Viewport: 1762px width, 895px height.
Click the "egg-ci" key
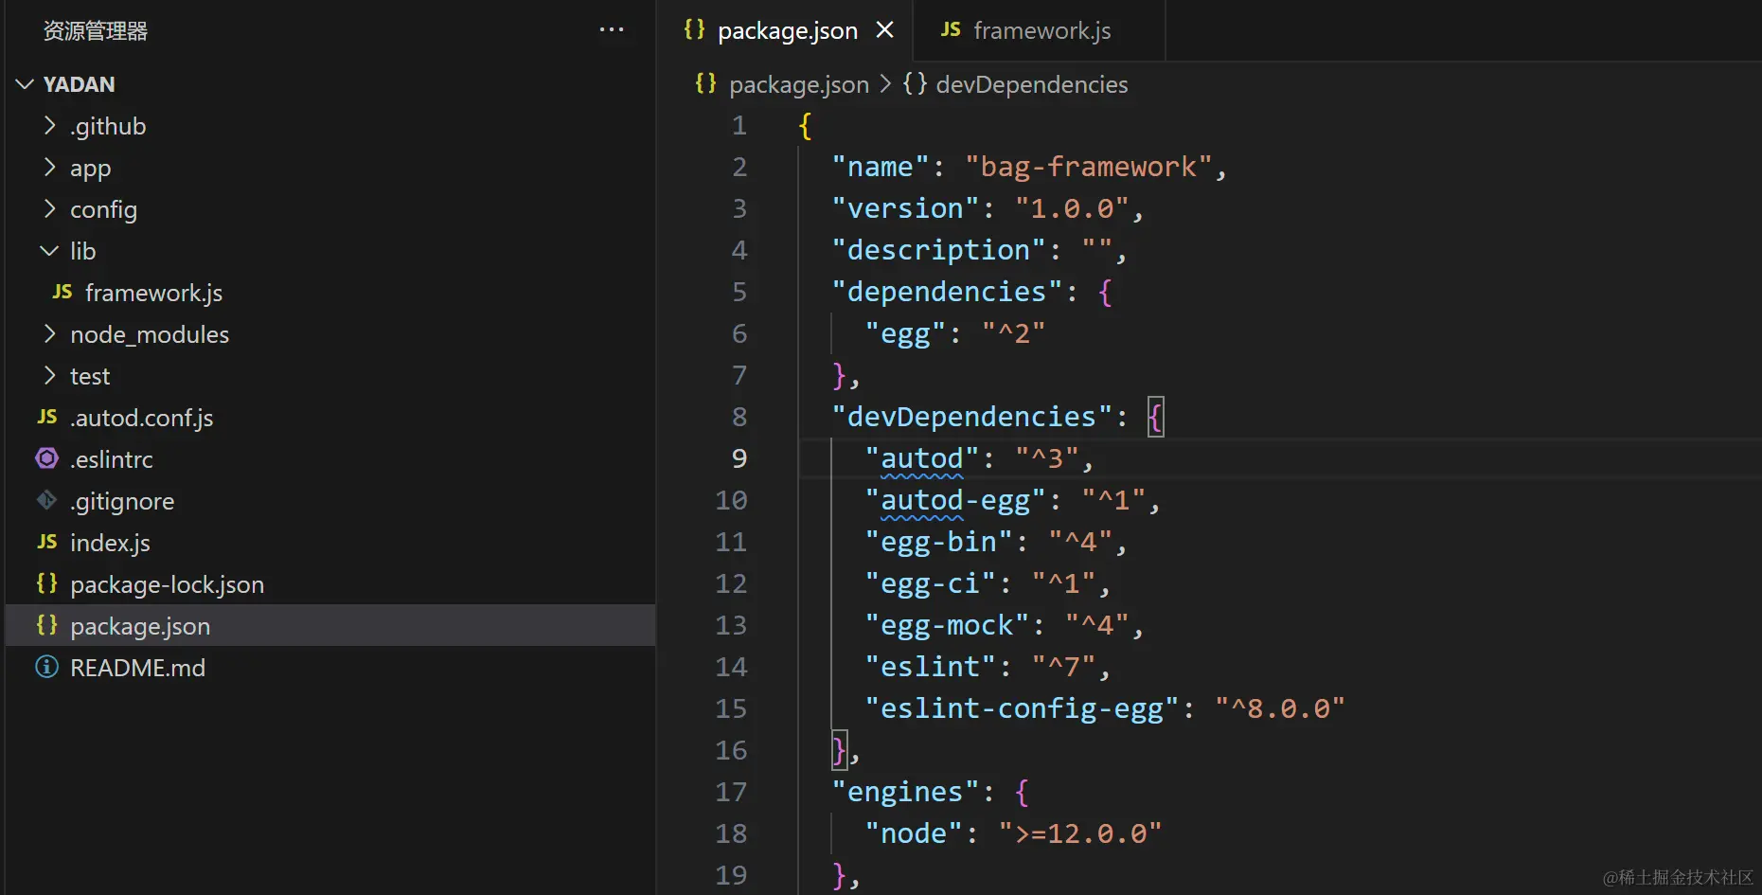(x=930, y=583)
